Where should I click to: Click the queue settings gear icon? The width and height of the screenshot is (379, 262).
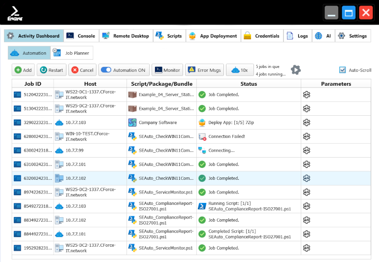pos(295,70)
